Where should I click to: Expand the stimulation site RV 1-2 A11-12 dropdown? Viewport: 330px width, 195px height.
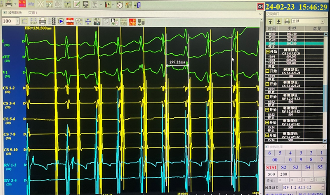click(322, 188)
